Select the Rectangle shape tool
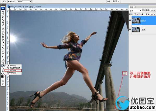 pyautogui.click(x=3, y=60)
